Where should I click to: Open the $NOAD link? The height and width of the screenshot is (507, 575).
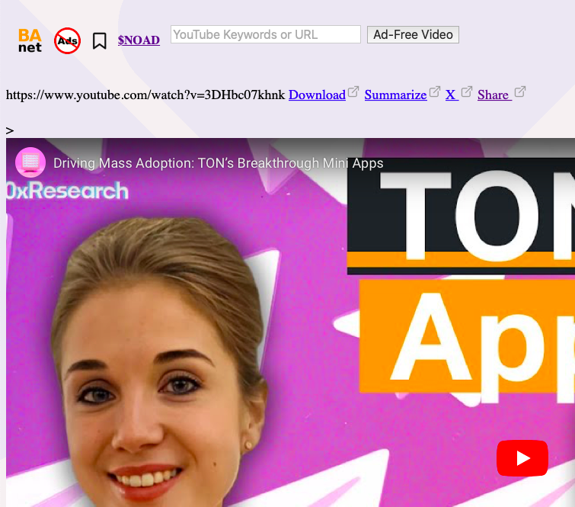(139, 40)
